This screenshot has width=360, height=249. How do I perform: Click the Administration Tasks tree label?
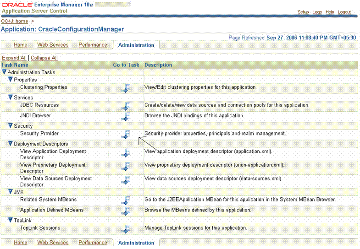click(x=32, y=72)
